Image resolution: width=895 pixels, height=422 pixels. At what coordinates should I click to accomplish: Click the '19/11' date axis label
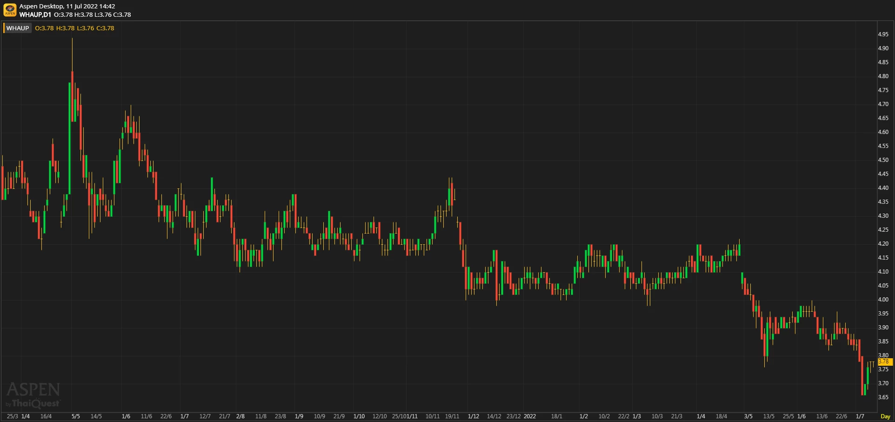[x=452, y=416]
